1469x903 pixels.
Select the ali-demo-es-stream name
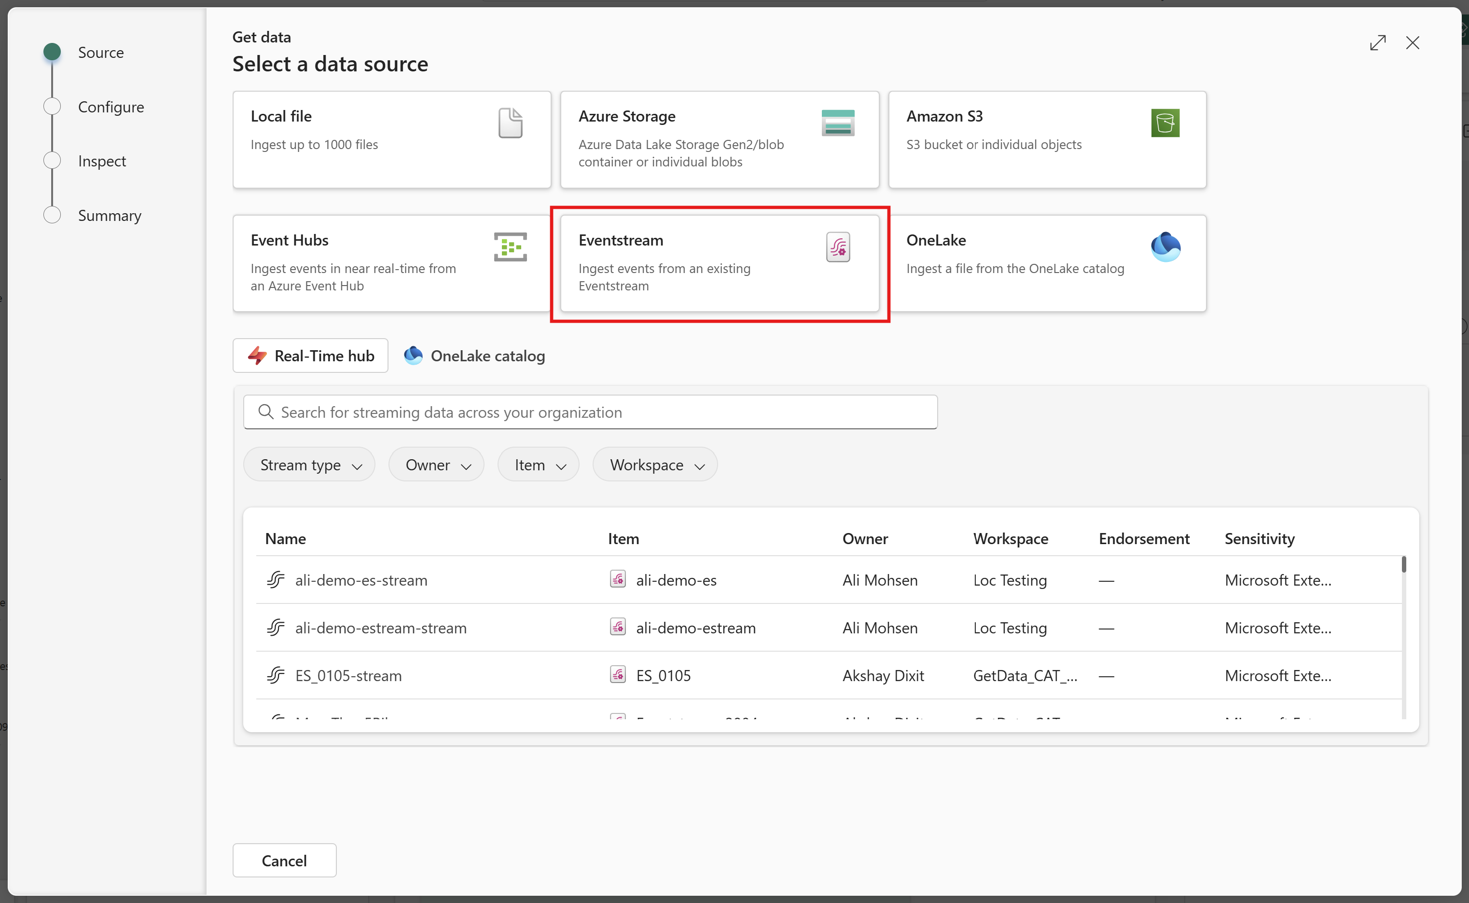[x=361, y=579]
